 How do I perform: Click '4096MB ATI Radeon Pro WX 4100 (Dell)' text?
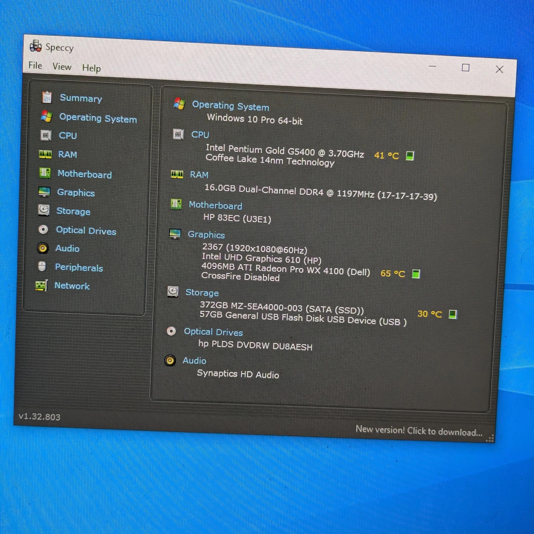point(286,270)
